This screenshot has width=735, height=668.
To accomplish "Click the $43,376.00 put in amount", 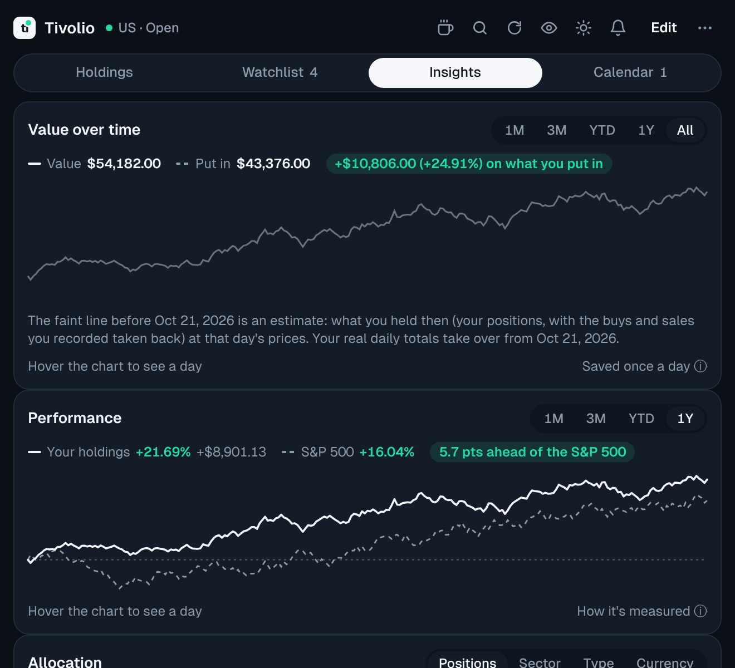I will pyautogui.click(x=273, y=164).
